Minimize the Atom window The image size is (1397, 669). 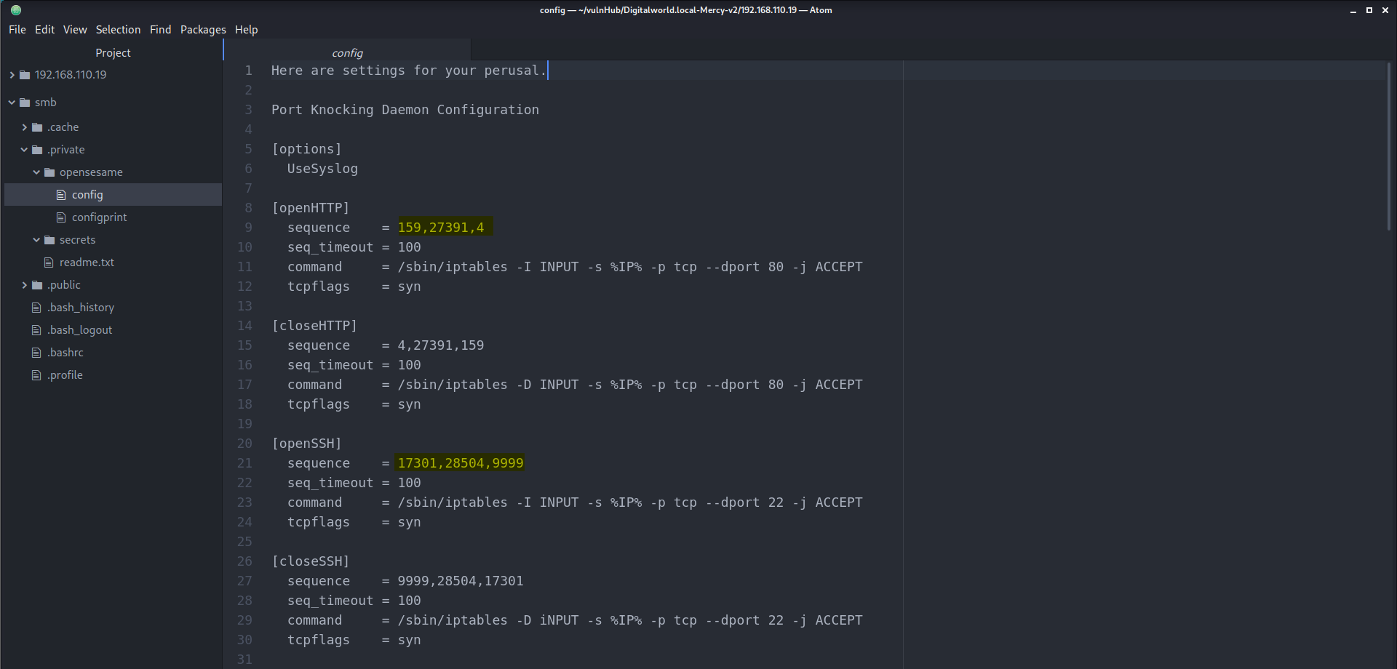pyautogui.click(x=1353, y=10)
